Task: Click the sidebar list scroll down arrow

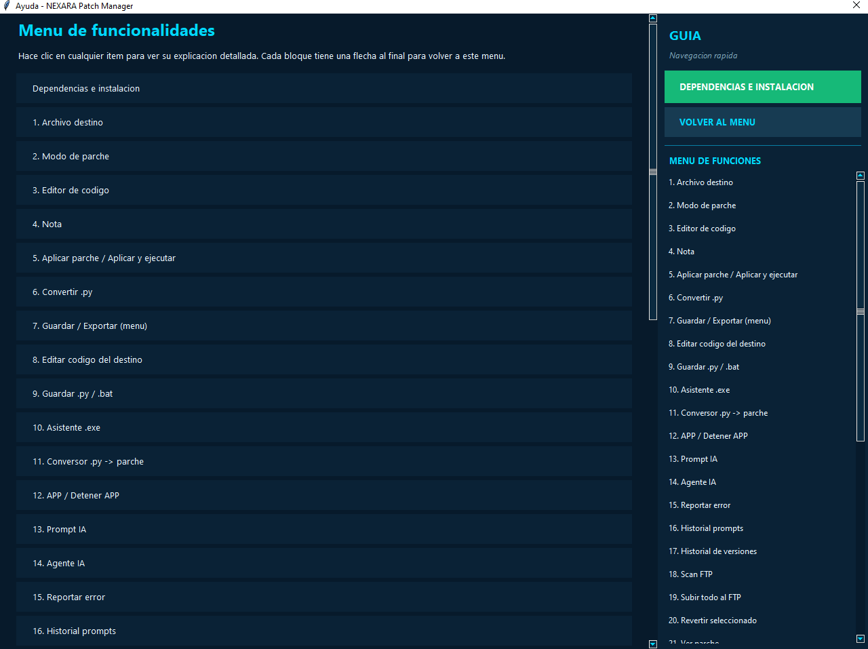Action: (x=861, y=639)
